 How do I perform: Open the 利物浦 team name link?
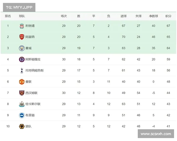(30, 26)
